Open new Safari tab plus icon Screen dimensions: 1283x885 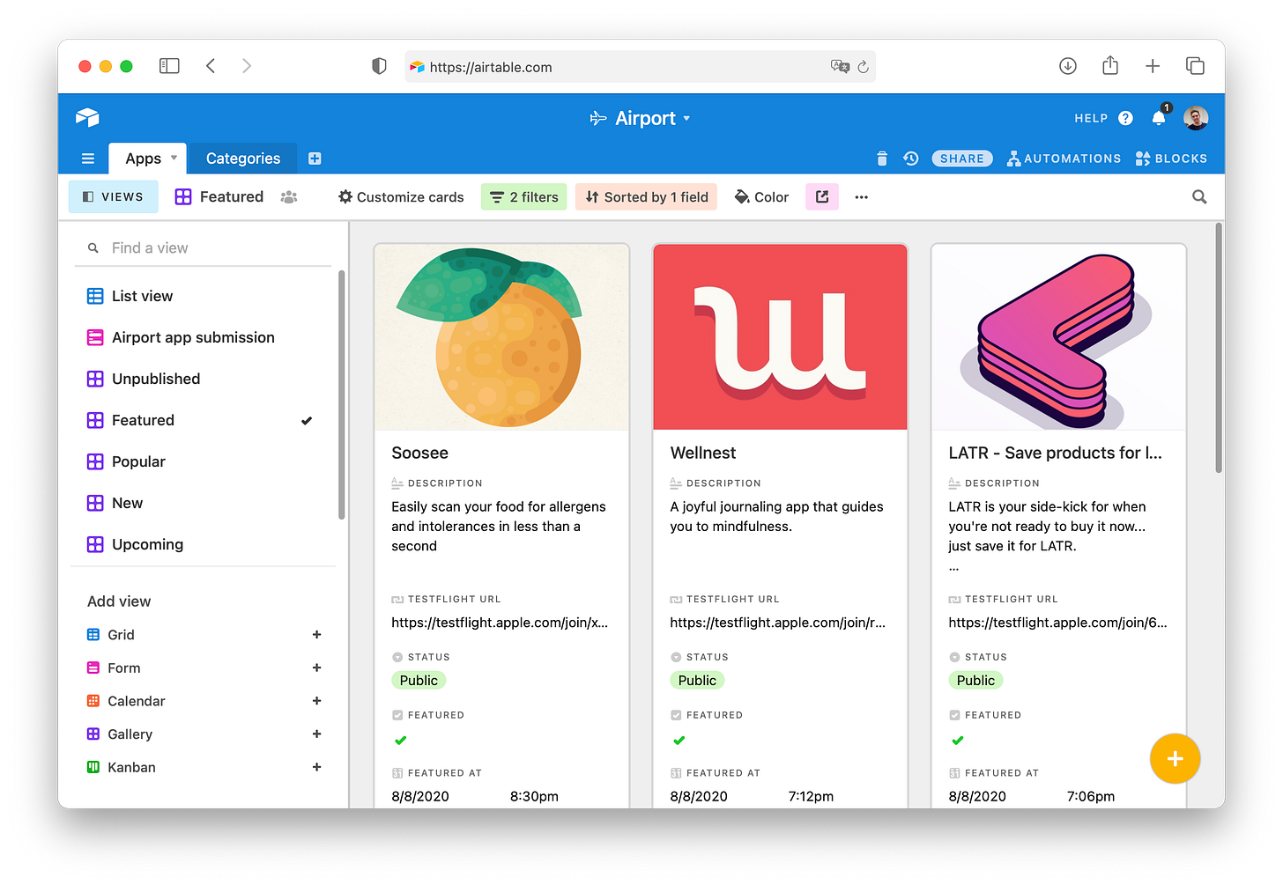click(x=1153, y=66)
